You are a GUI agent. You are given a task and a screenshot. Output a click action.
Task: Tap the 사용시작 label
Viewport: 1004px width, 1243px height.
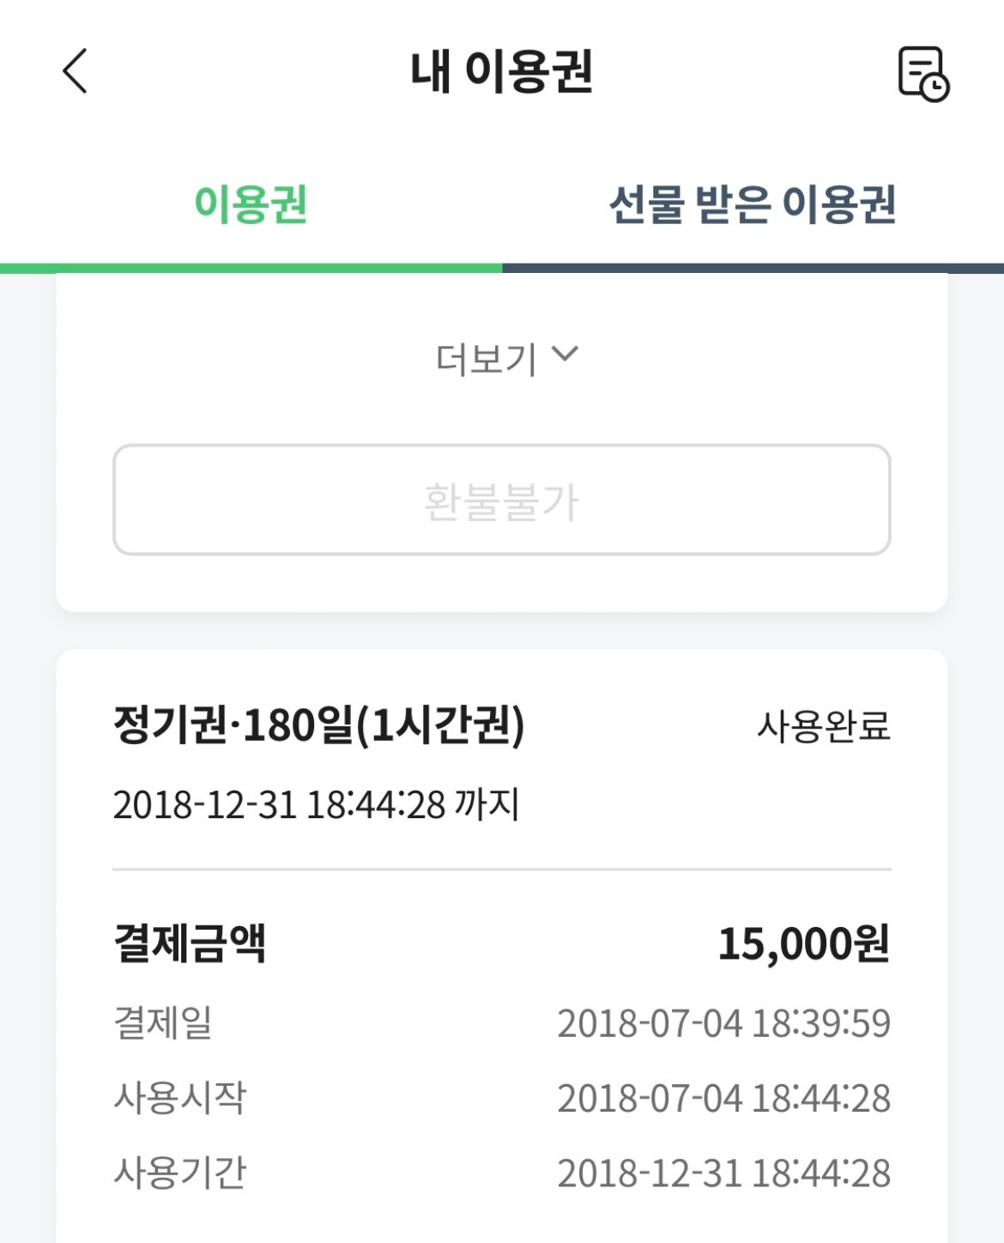[x=180, y=1098]
